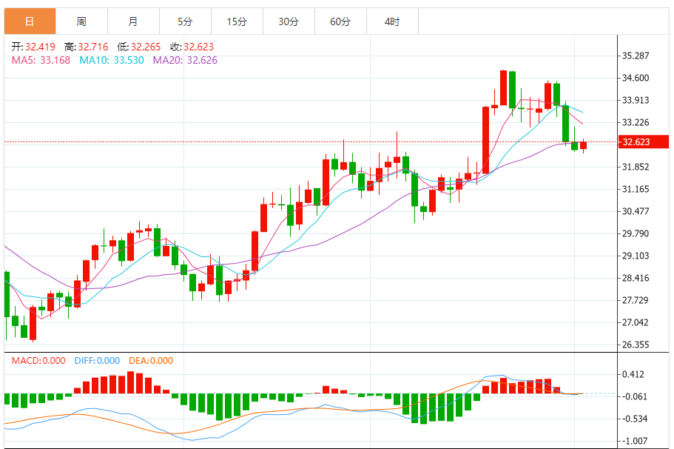This screenshot has width=674, height=449.
Task: Click the MACD:0.000 indicator label
Action: [x=38, y=361]
